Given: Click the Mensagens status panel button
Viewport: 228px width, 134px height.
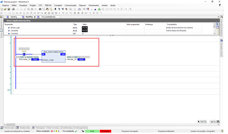Looking at the screenshot, I should pyautogui.click(x=59, y=128).
